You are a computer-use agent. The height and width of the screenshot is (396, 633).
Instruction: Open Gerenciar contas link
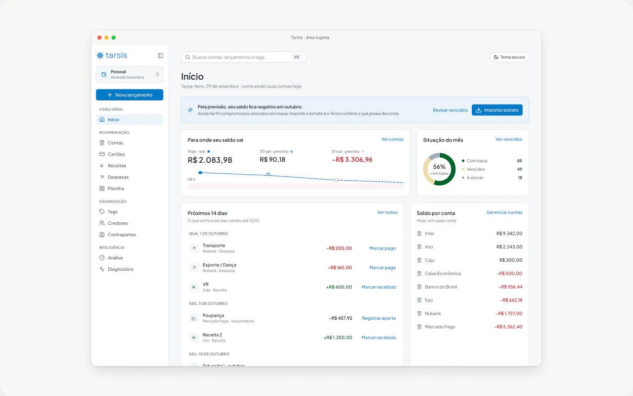(x=504, y=212)
